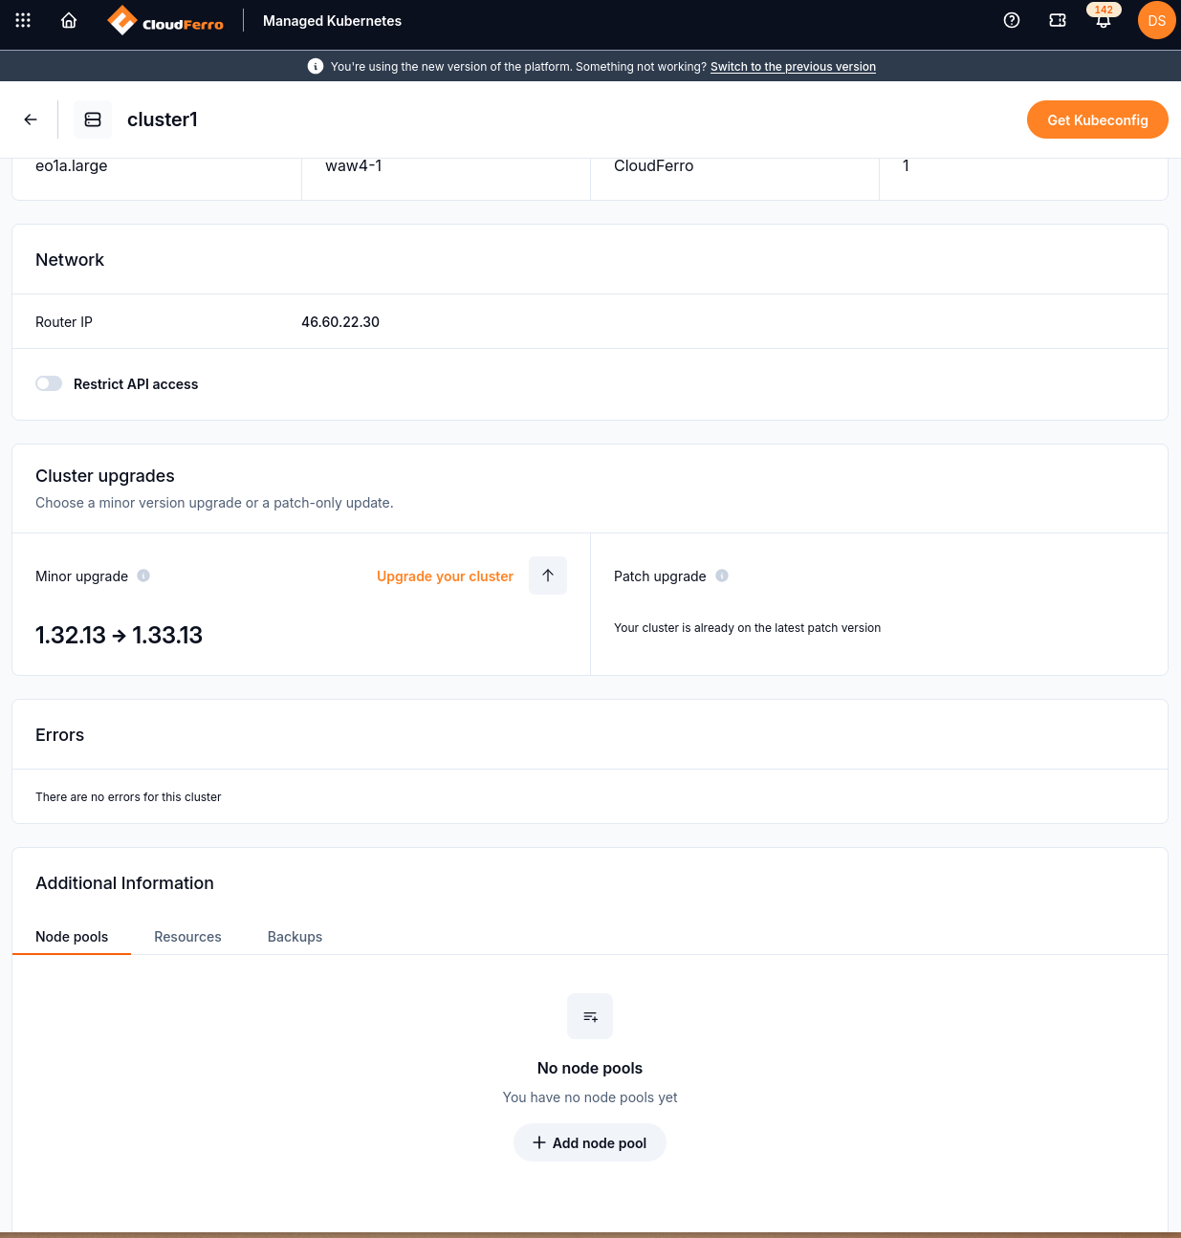This screenshot has width=1181, height=1238.
Task: Click the cluster icon beside cluster1
Action: tap(93, 119)
